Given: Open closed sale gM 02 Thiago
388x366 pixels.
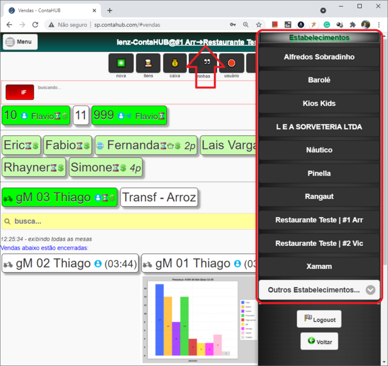Looking at the screenshot, I should (x=70, y=264).
